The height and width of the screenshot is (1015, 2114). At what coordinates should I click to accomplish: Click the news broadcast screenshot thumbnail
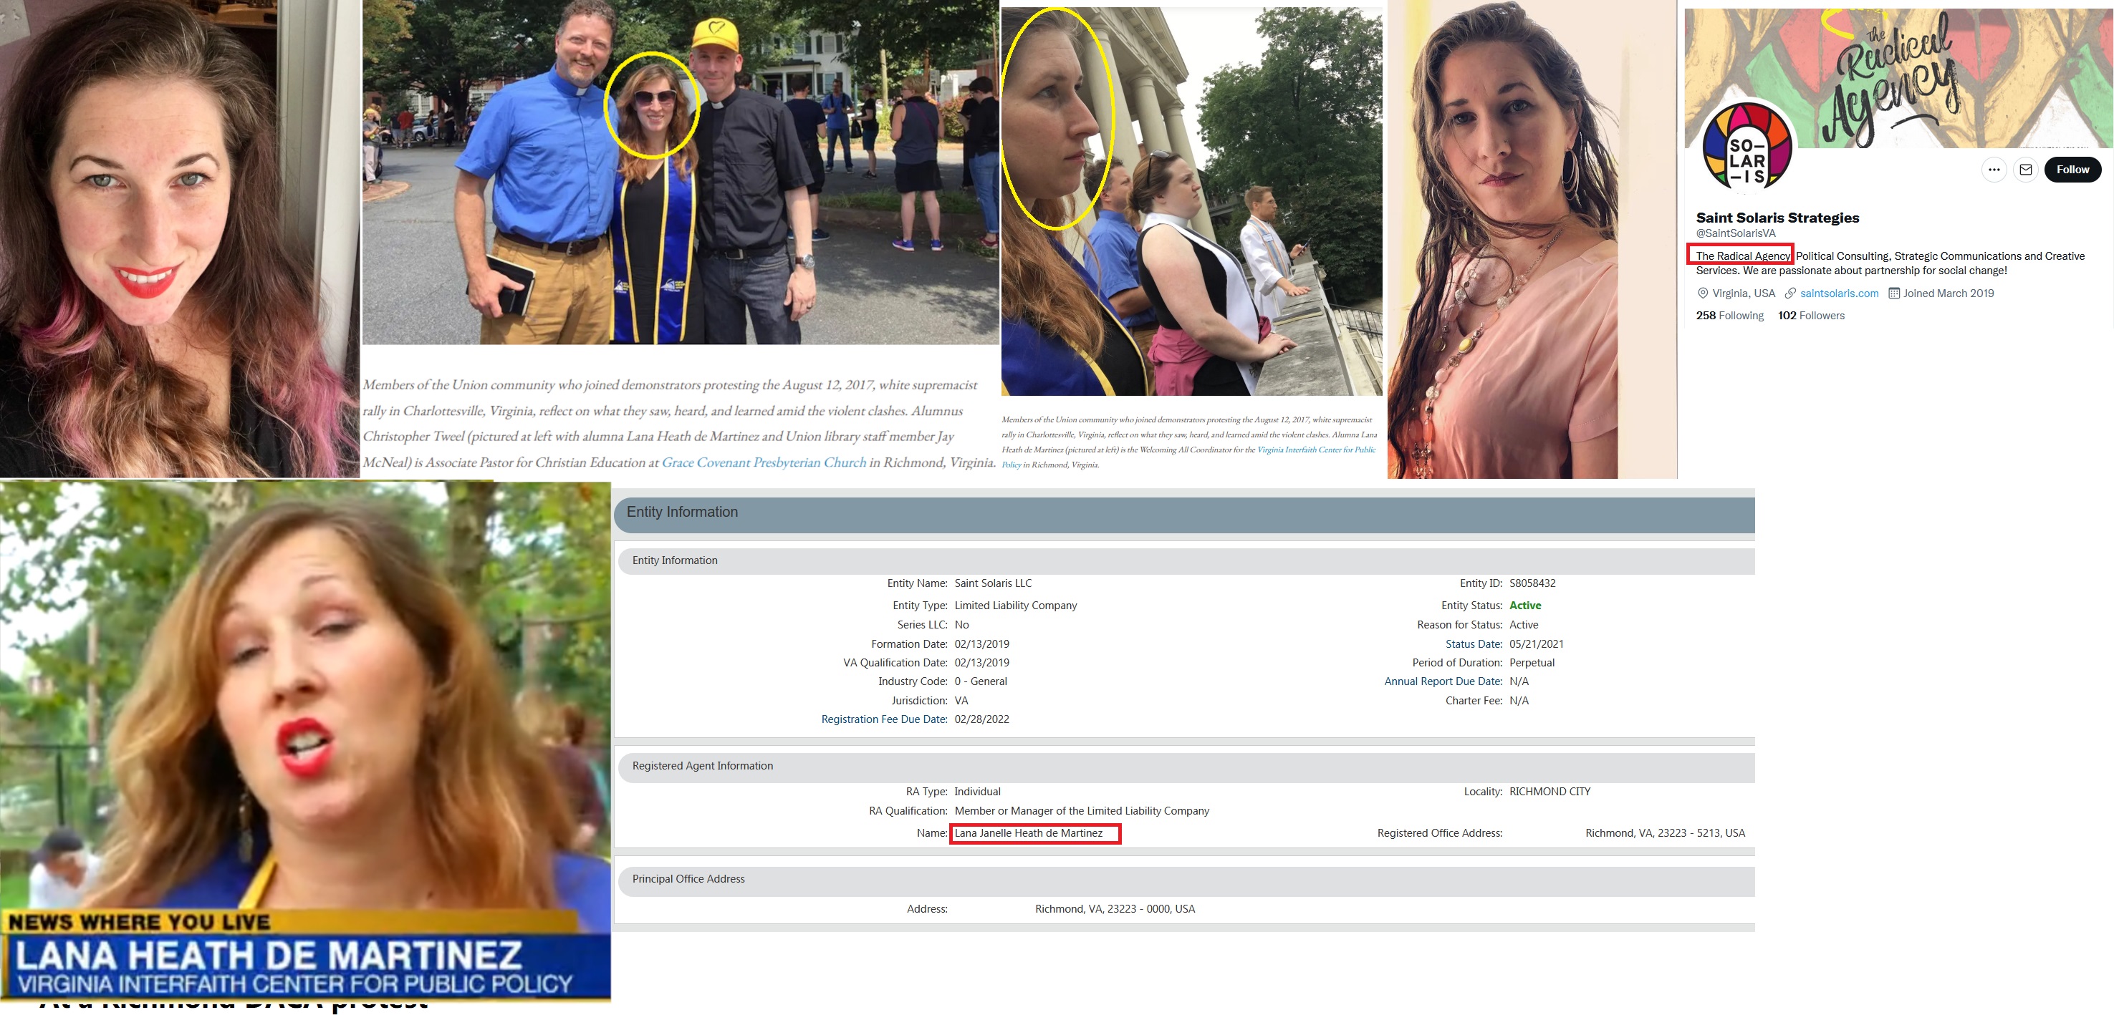304,738
